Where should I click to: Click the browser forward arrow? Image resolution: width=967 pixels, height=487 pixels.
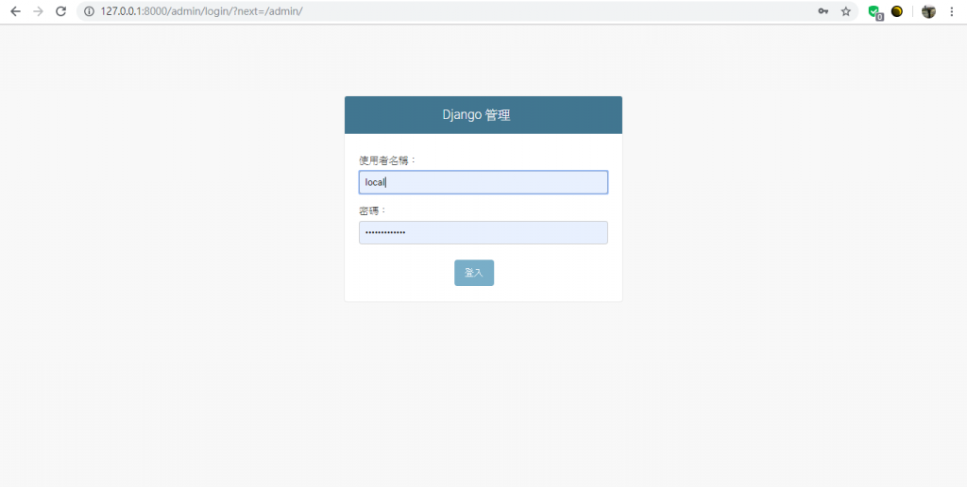coord(38,11)
